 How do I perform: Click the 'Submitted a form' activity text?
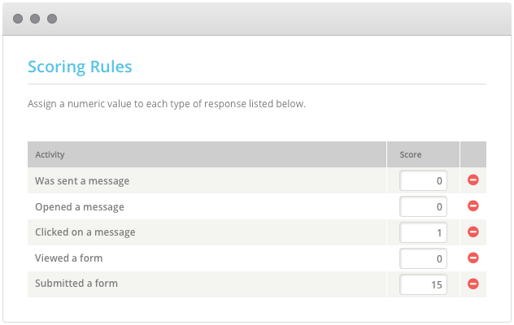(76, 284)
